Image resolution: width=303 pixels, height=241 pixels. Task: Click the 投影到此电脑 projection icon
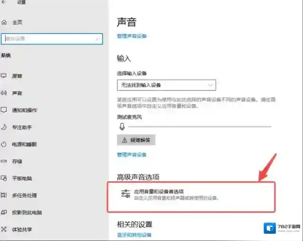(x=4, y=212)
